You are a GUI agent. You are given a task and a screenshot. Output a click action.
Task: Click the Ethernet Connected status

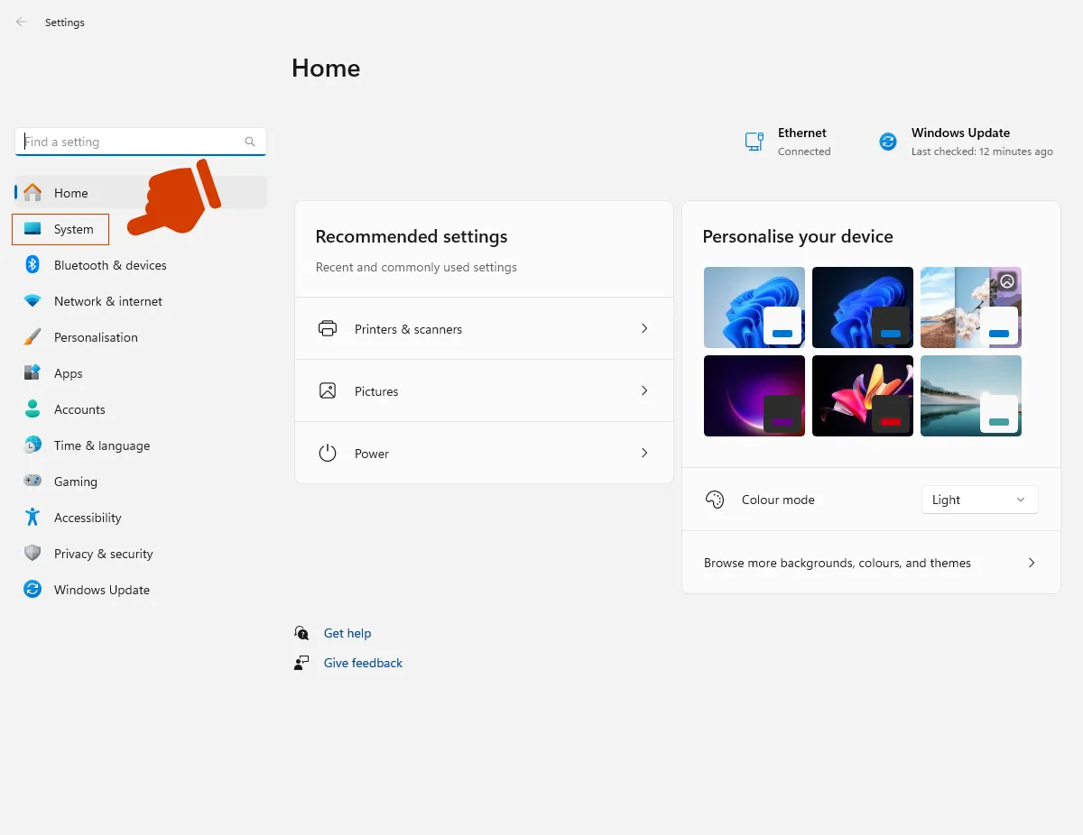pyautogui.click(x=788, y=142)
